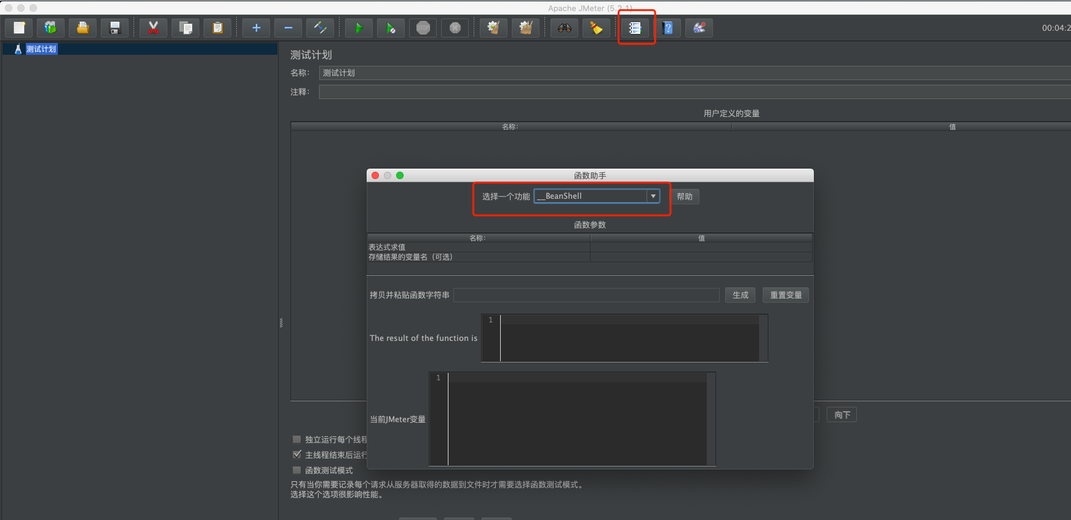Screen dimensions: 1071x520
Task: Copy element using the Copy icon
Action: (185, 28)
